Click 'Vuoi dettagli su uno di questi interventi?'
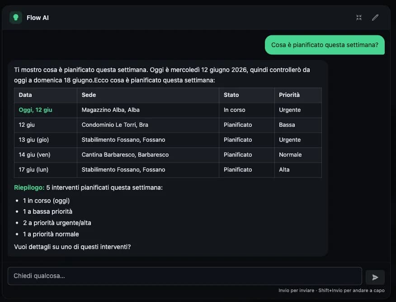This screenshot has width=396, height=302. tap(72, 247)
